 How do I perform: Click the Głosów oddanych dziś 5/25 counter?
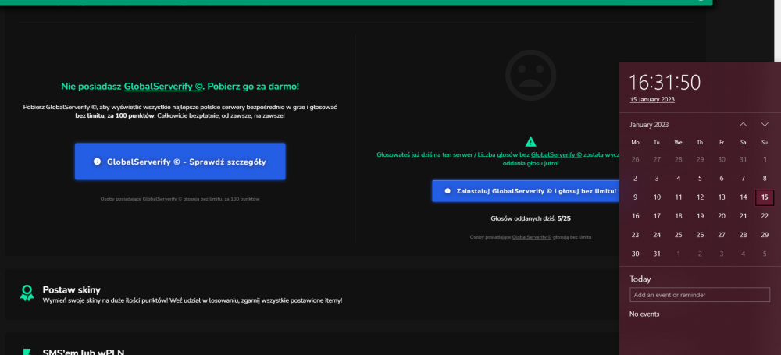pyautogui.click(x=530, y=218)
